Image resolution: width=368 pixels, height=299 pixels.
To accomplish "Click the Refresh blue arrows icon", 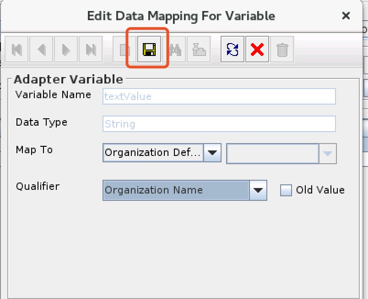I will point(233,49).
